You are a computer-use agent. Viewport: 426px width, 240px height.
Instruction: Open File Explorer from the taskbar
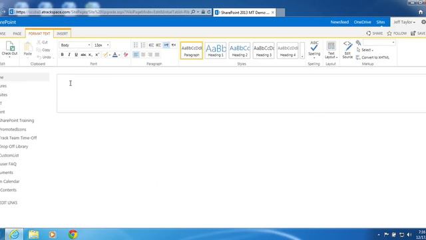click(34, 234)
